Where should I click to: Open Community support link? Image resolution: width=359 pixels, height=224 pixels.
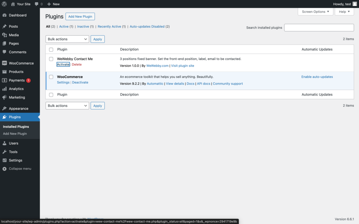pos(228,84)
